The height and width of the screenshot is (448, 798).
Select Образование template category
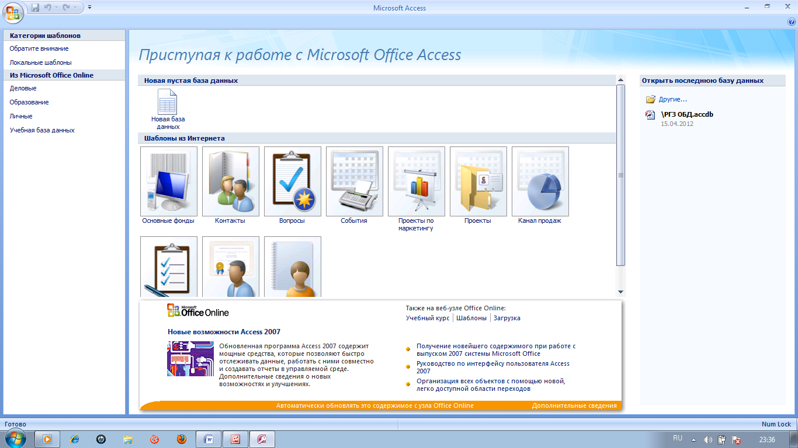pyautogui.click(x=29, y=102)
